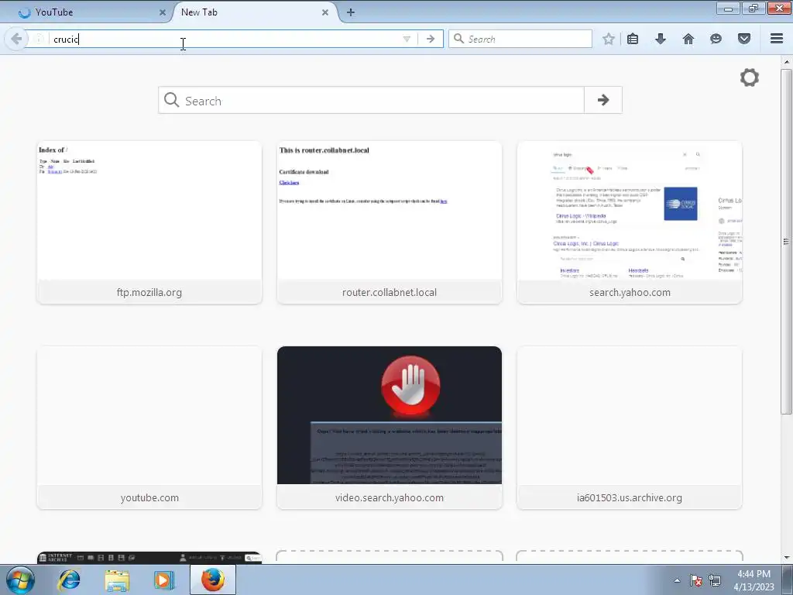This screenshot has width=793, height=595.
Task: Click the magnifier icon in toolbar search box
Action: [x=458, y=39]
